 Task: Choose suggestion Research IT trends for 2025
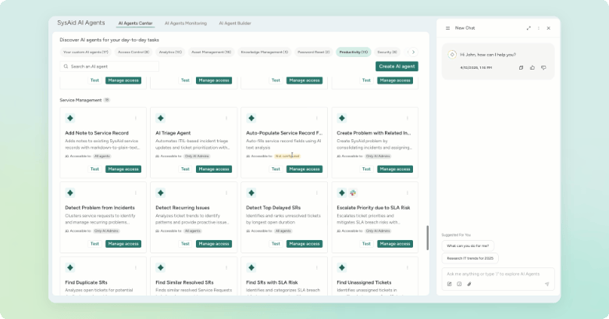470,258
